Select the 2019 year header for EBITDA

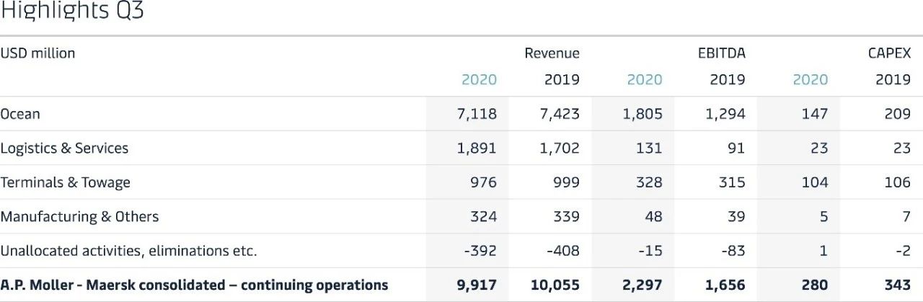[x=728, y=79]
